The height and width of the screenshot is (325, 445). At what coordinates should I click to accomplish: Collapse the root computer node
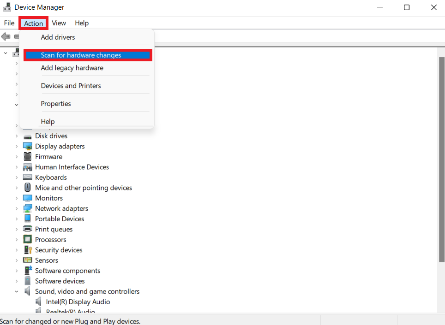(x=6, y=53)
